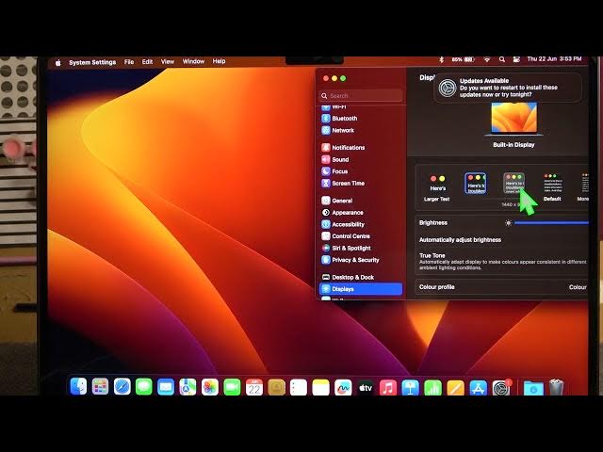Click Bluetooth status icon in menu bar
Viewport: 603px width, 452px height.
442,59
